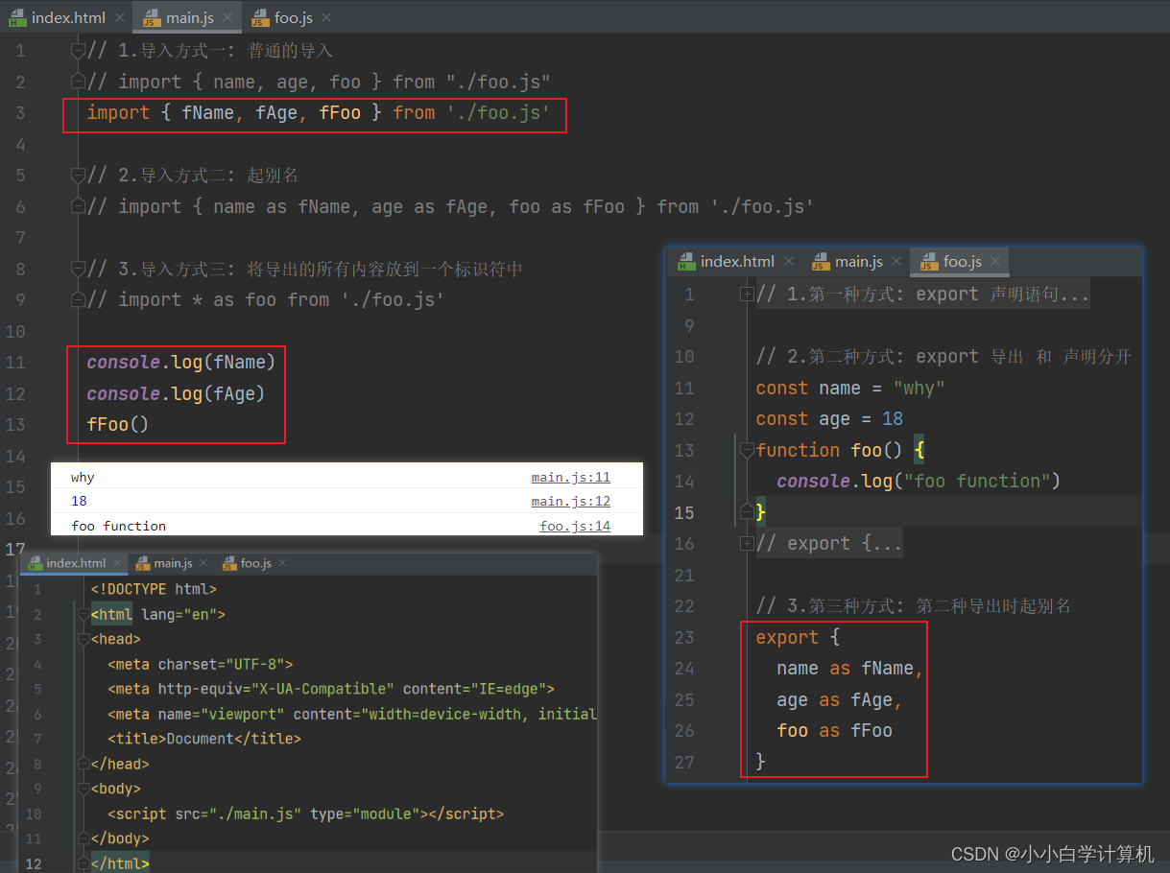Image resolution: width=1170 pixels, height=873 pixels.
Task: Toggle the </html> closing tag fold marker
Action: (x=84, y=864)
